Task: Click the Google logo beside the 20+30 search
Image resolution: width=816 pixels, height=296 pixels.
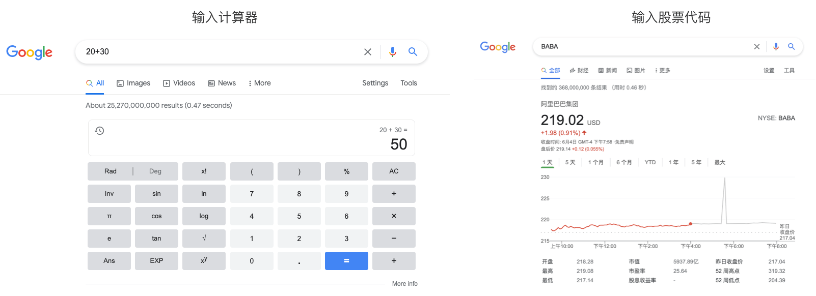Action: tap(29, 52)
